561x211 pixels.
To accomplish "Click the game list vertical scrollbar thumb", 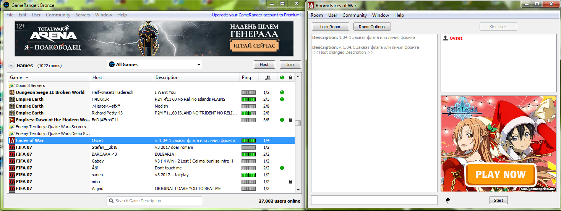I will click(298, 123).
